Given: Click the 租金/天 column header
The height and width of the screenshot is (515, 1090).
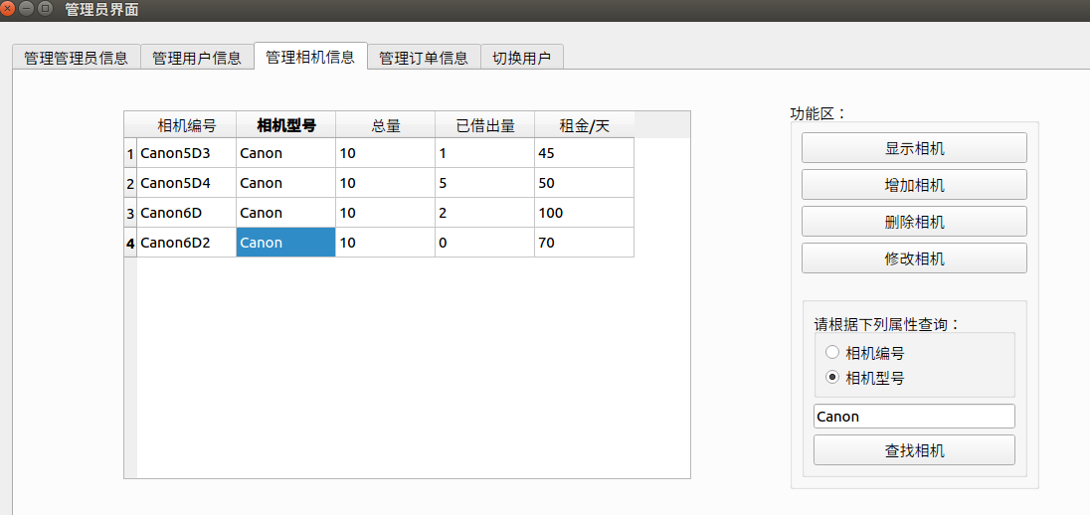Looking at the screenshot, I should click(x=584, y=125).
